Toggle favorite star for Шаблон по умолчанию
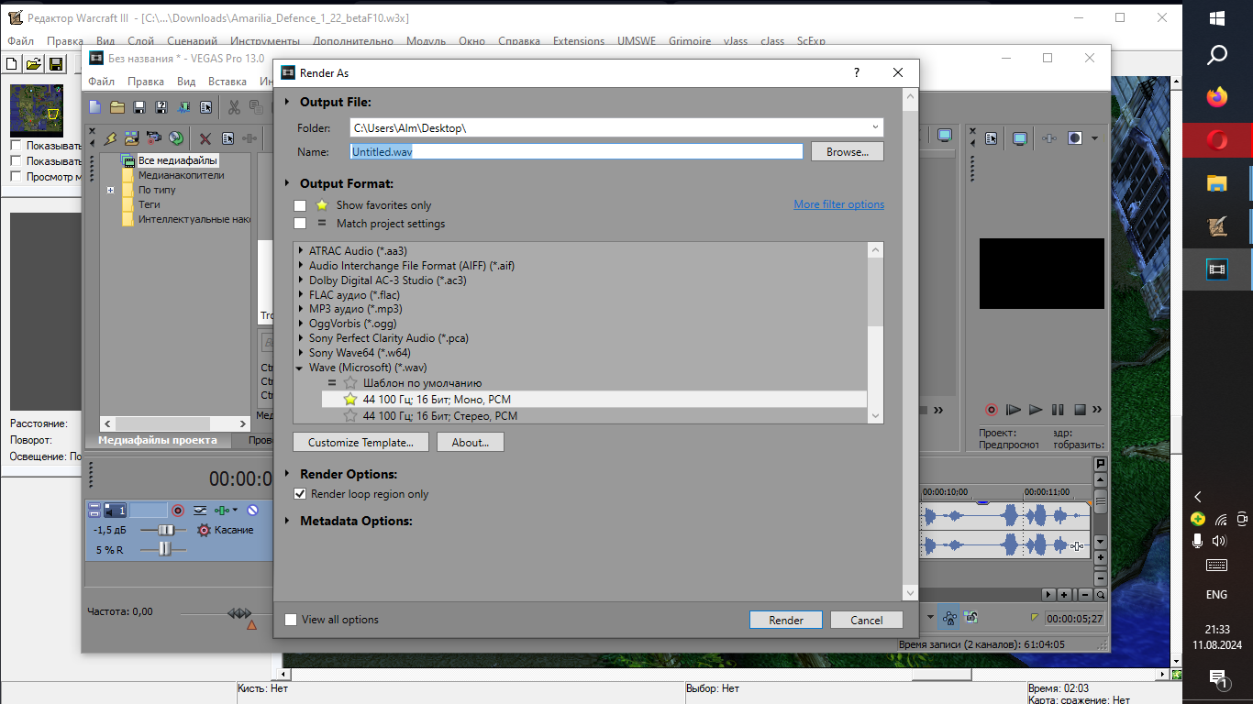Screen dimensions: 1253x704 pos(349,383)
